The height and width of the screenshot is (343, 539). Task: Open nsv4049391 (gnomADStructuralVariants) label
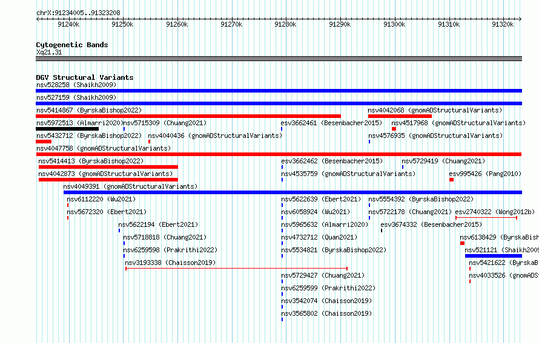click(x=130, y=186)
